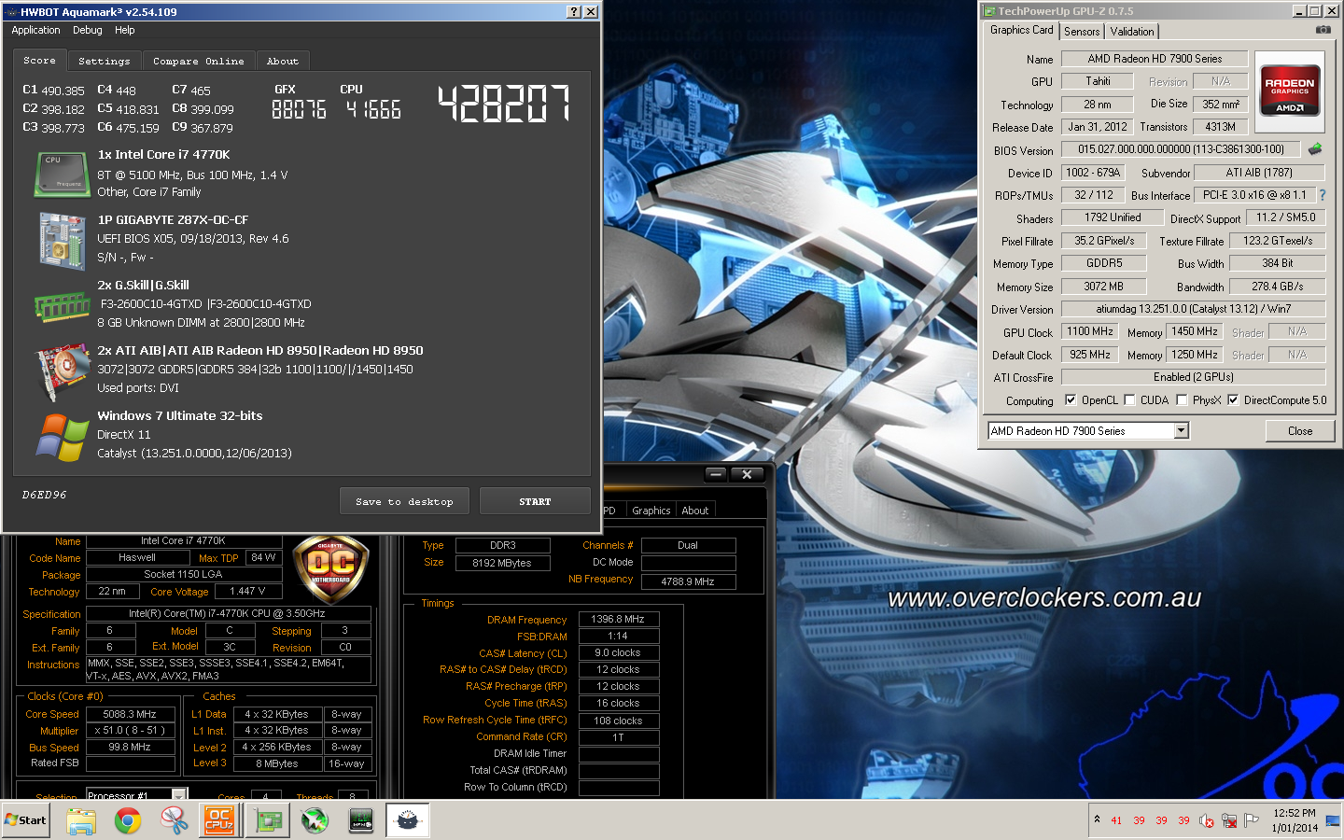This screenshot has width=1344, height=840.
Task: Toggle the OpenCL checkbox
Action: click(x=1071, y=399)
